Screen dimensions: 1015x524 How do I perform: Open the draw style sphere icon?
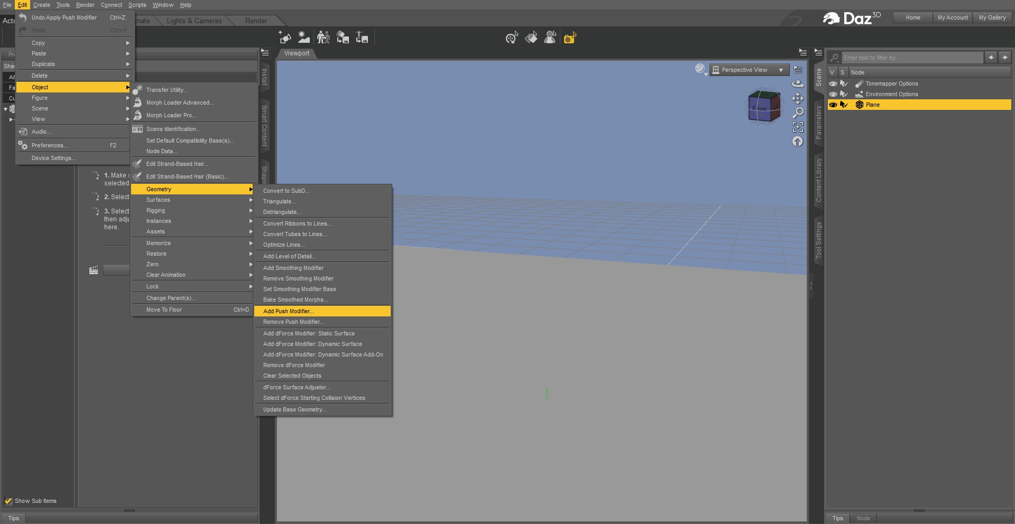click(700, 69)
